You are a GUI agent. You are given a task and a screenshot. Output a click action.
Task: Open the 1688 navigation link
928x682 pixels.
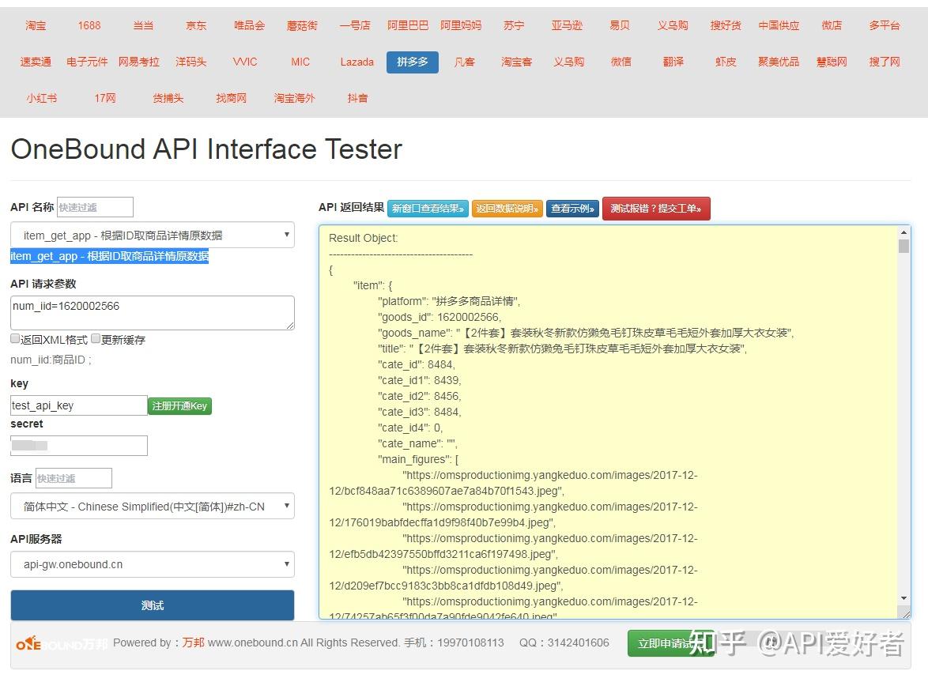coord(89,24)
